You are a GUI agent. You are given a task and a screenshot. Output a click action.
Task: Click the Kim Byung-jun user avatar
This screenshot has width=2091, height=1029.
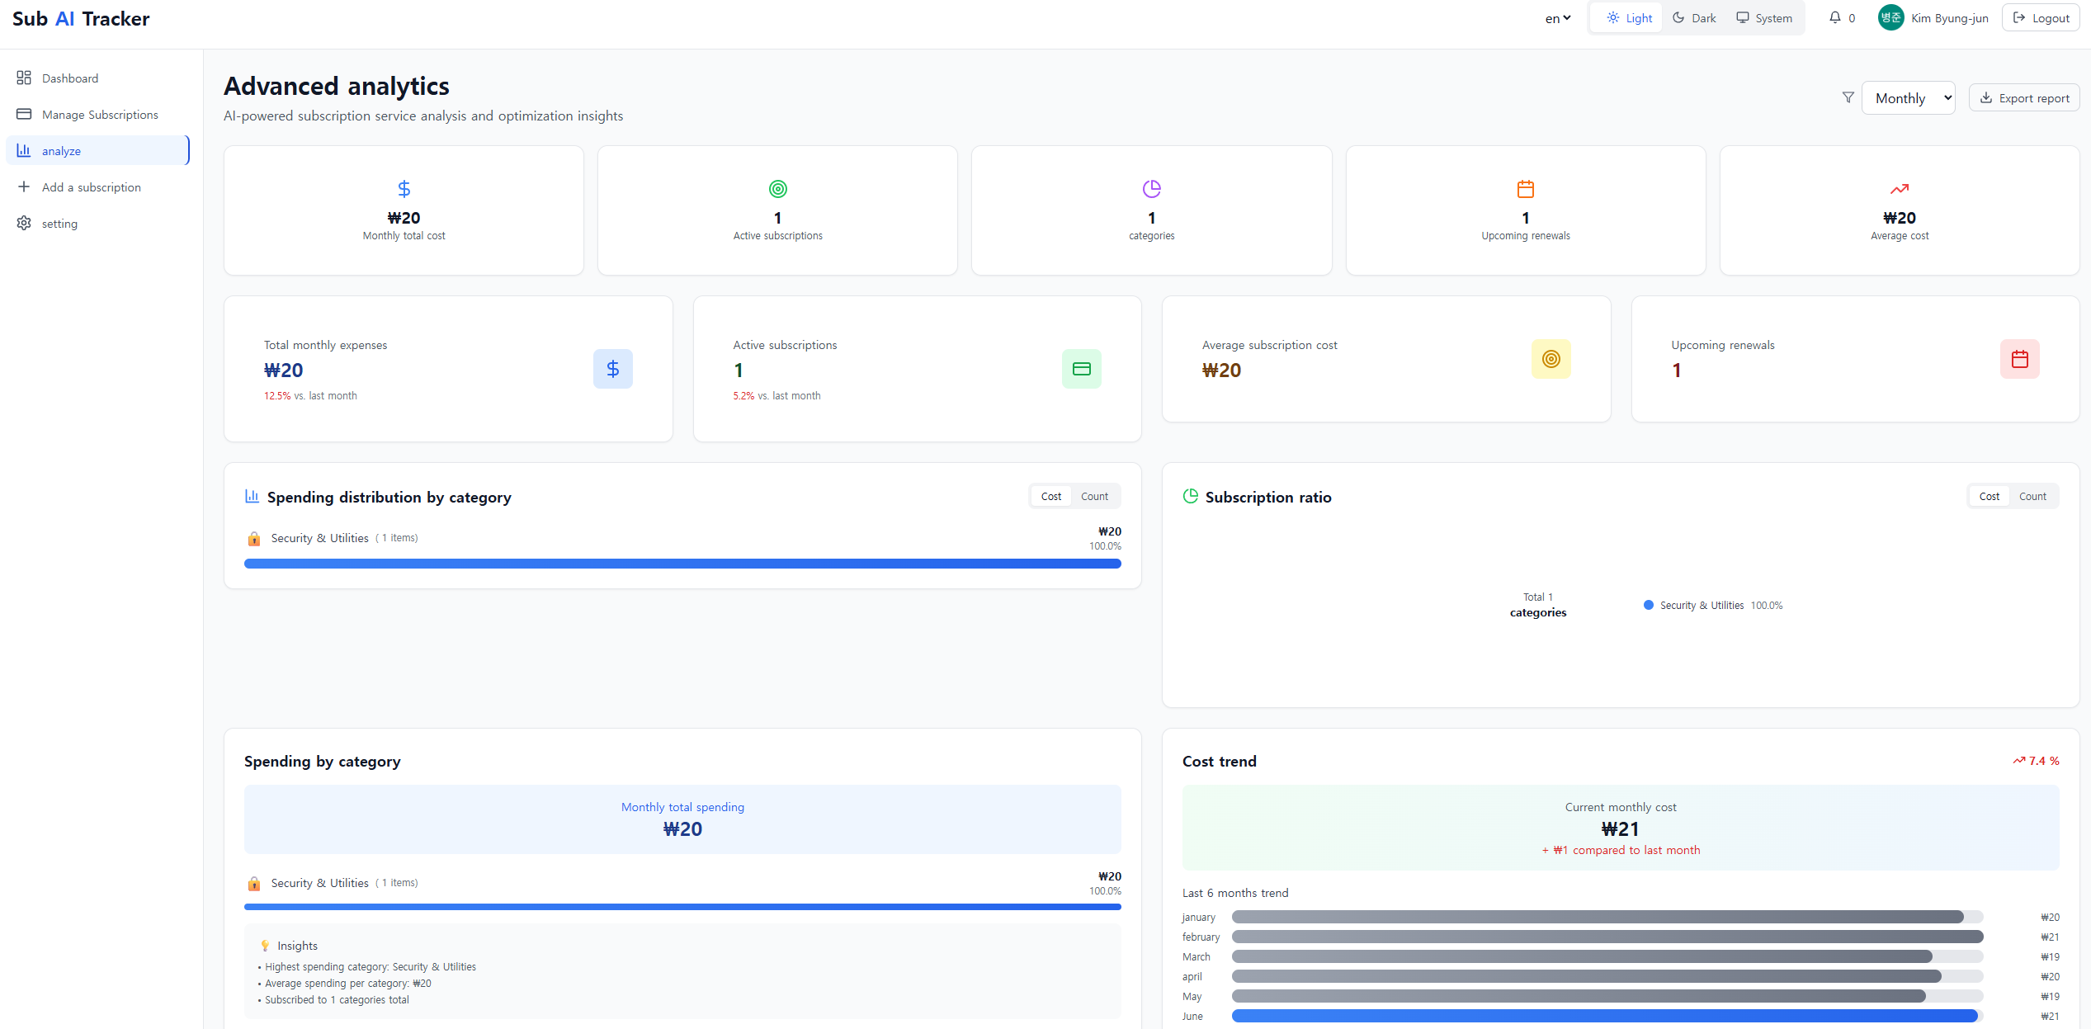point(1890,17)
